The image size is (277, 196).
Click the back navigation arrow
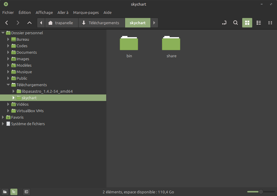7,23
